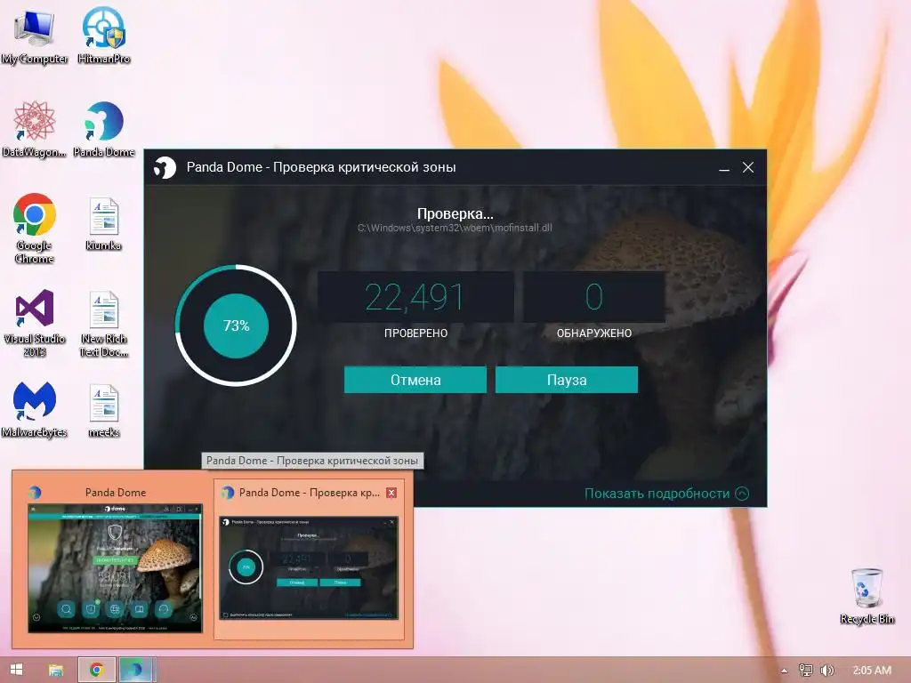Open the Windows Start button
This screenshot has width=911, height=683.
coord(16,670)
